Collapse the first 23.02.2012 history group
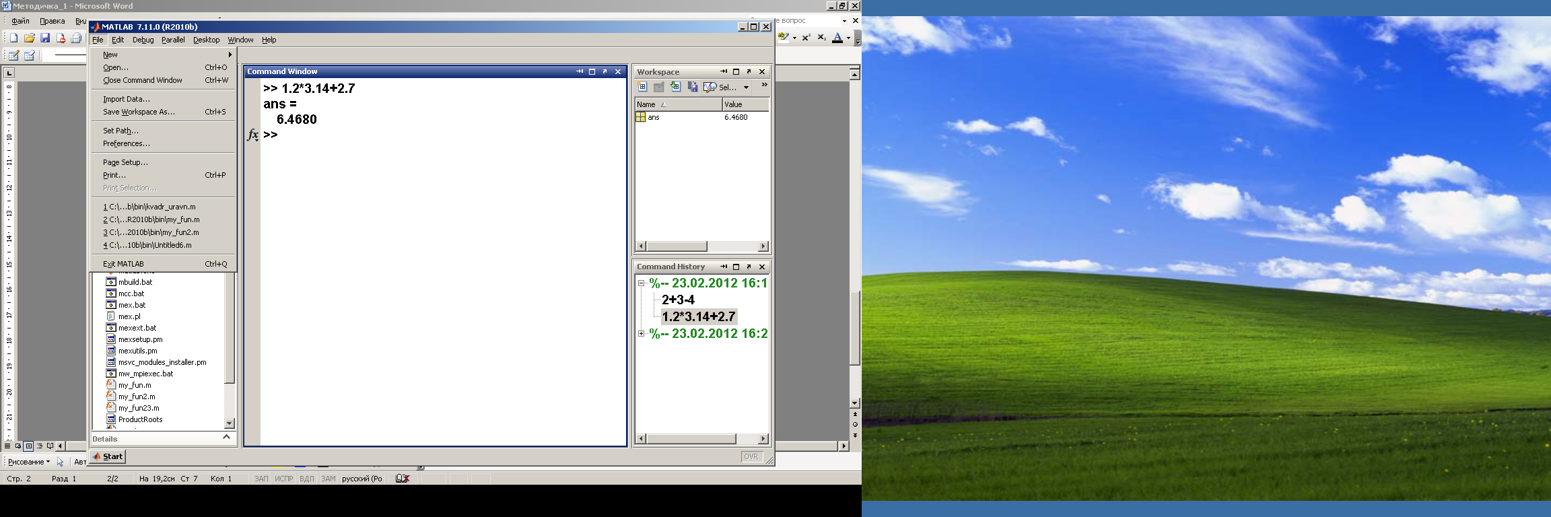The height and width of the screenshot is (517, 1551). pyautogui.click(x=642, y=283)
